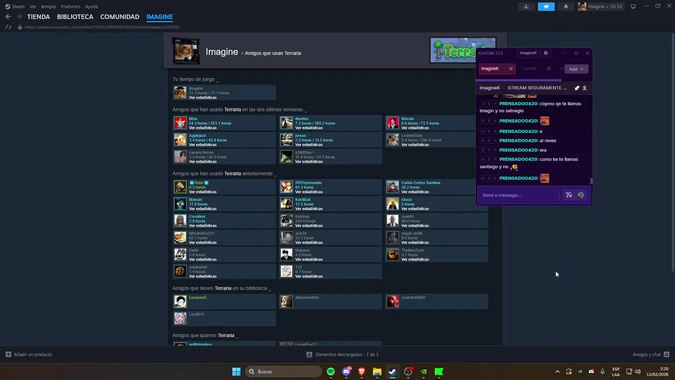Image resolution: width=675 pixels, height=380 pixels.
Task: Go back with Steam's back arrow
Action: (8, 17)
